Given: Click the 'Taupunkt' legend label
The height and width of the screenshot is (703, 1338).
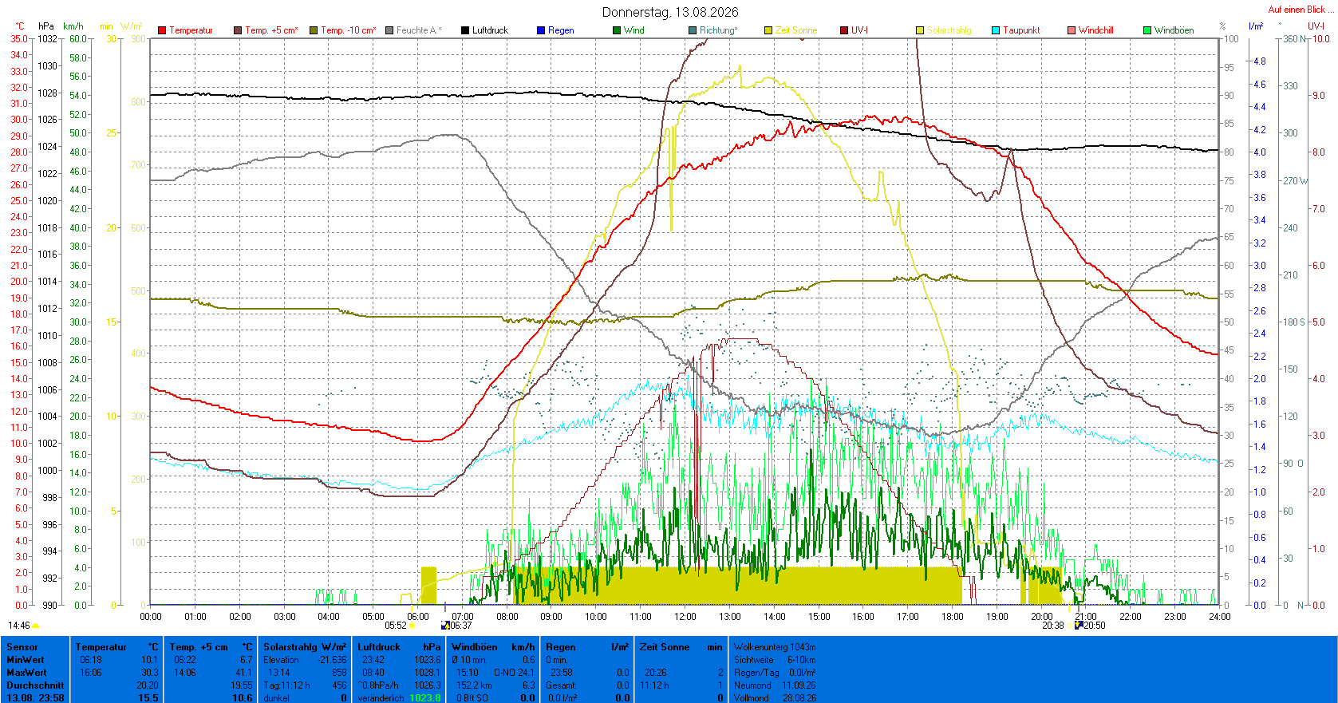Looking at the screenshot, I should (1021, 30).
